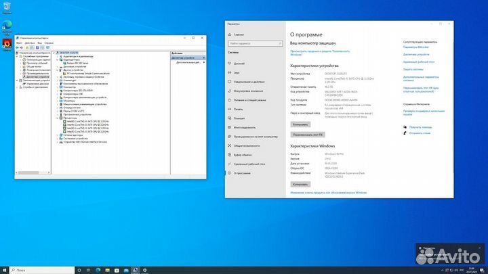Open the Mail app from the taskbar
The image size is (488, 274).
point(126,270)
